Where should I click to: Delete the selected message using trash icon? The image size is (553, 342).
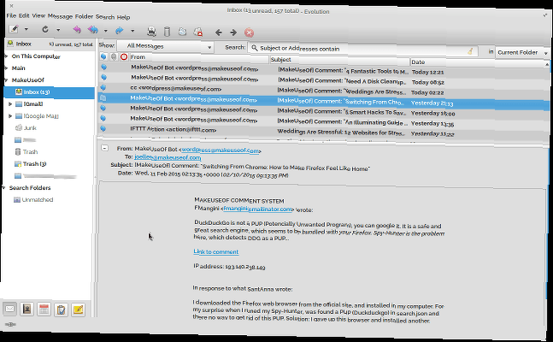pos(167,32)
